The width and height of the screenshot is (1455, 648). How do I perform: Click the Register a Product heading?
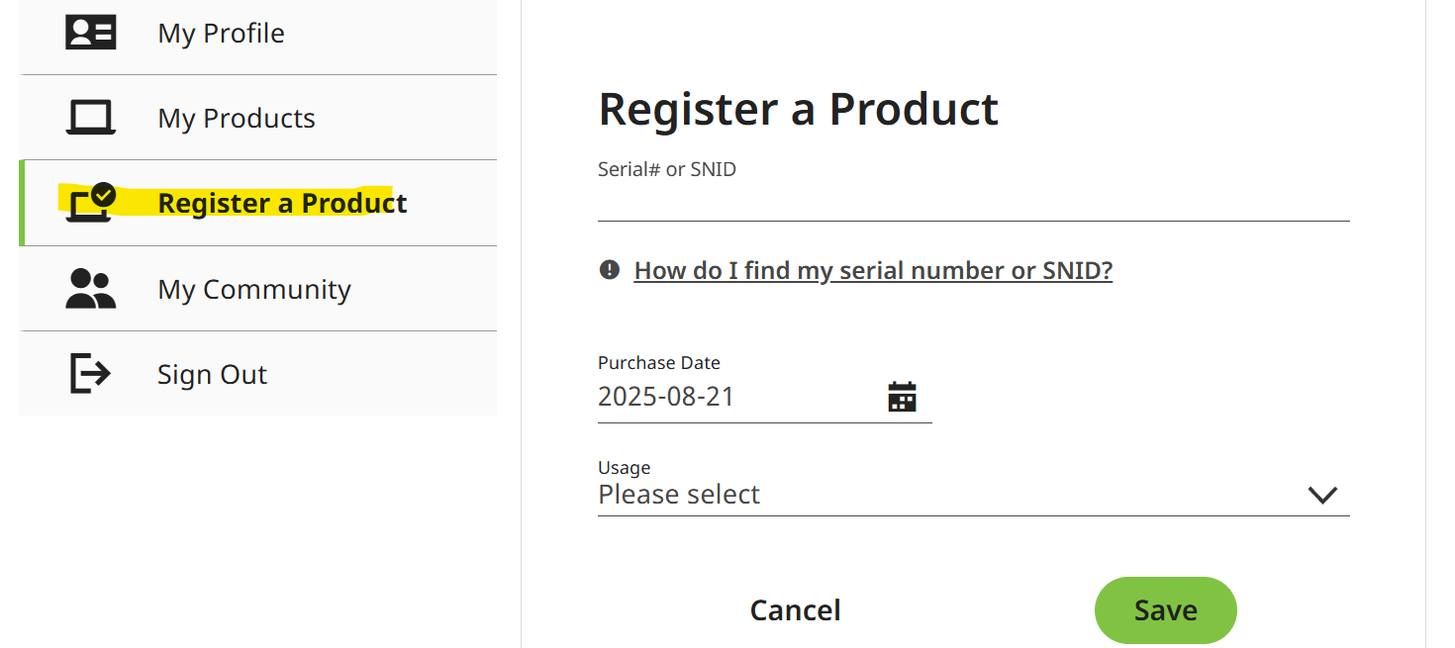pyautogui.click(x=799, y=109)
